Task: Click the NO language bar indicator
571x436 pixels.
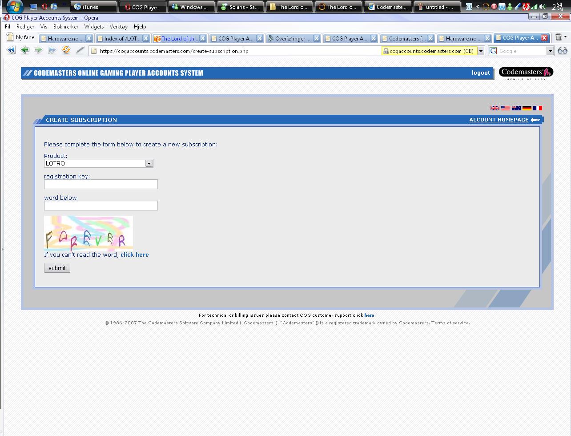Action: (469, 7)
